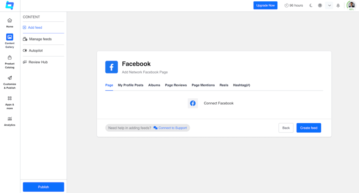Toggle dark mode moon icon
This screenshot has height=193, width=359.
coord(311,6)
